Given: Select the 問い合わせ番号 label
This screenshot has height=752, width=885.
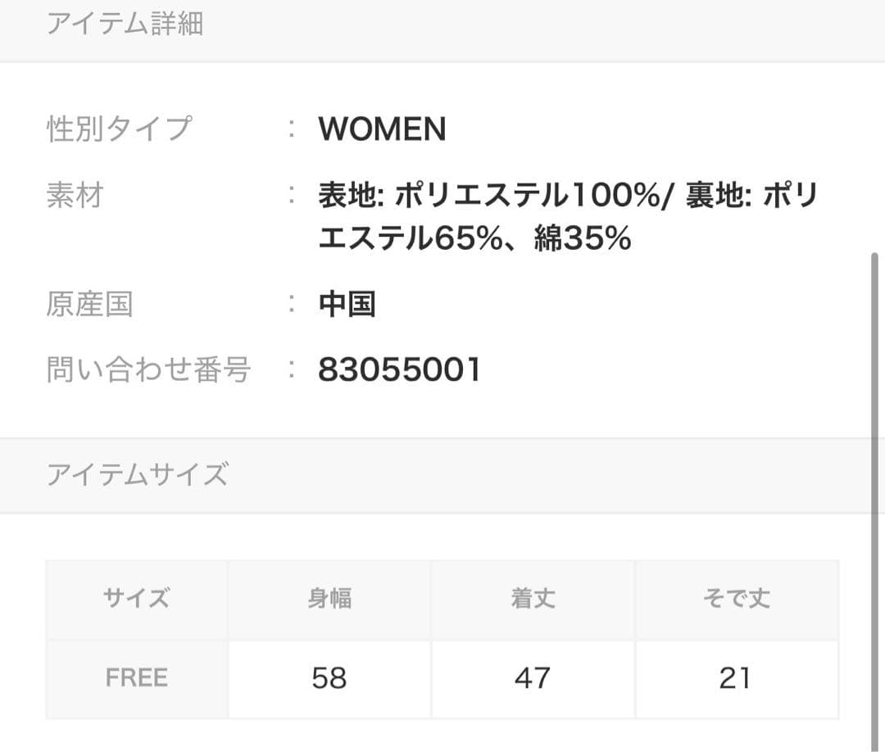Looking at the screenshot, I should pyautogui.click(x=148, y=370).
